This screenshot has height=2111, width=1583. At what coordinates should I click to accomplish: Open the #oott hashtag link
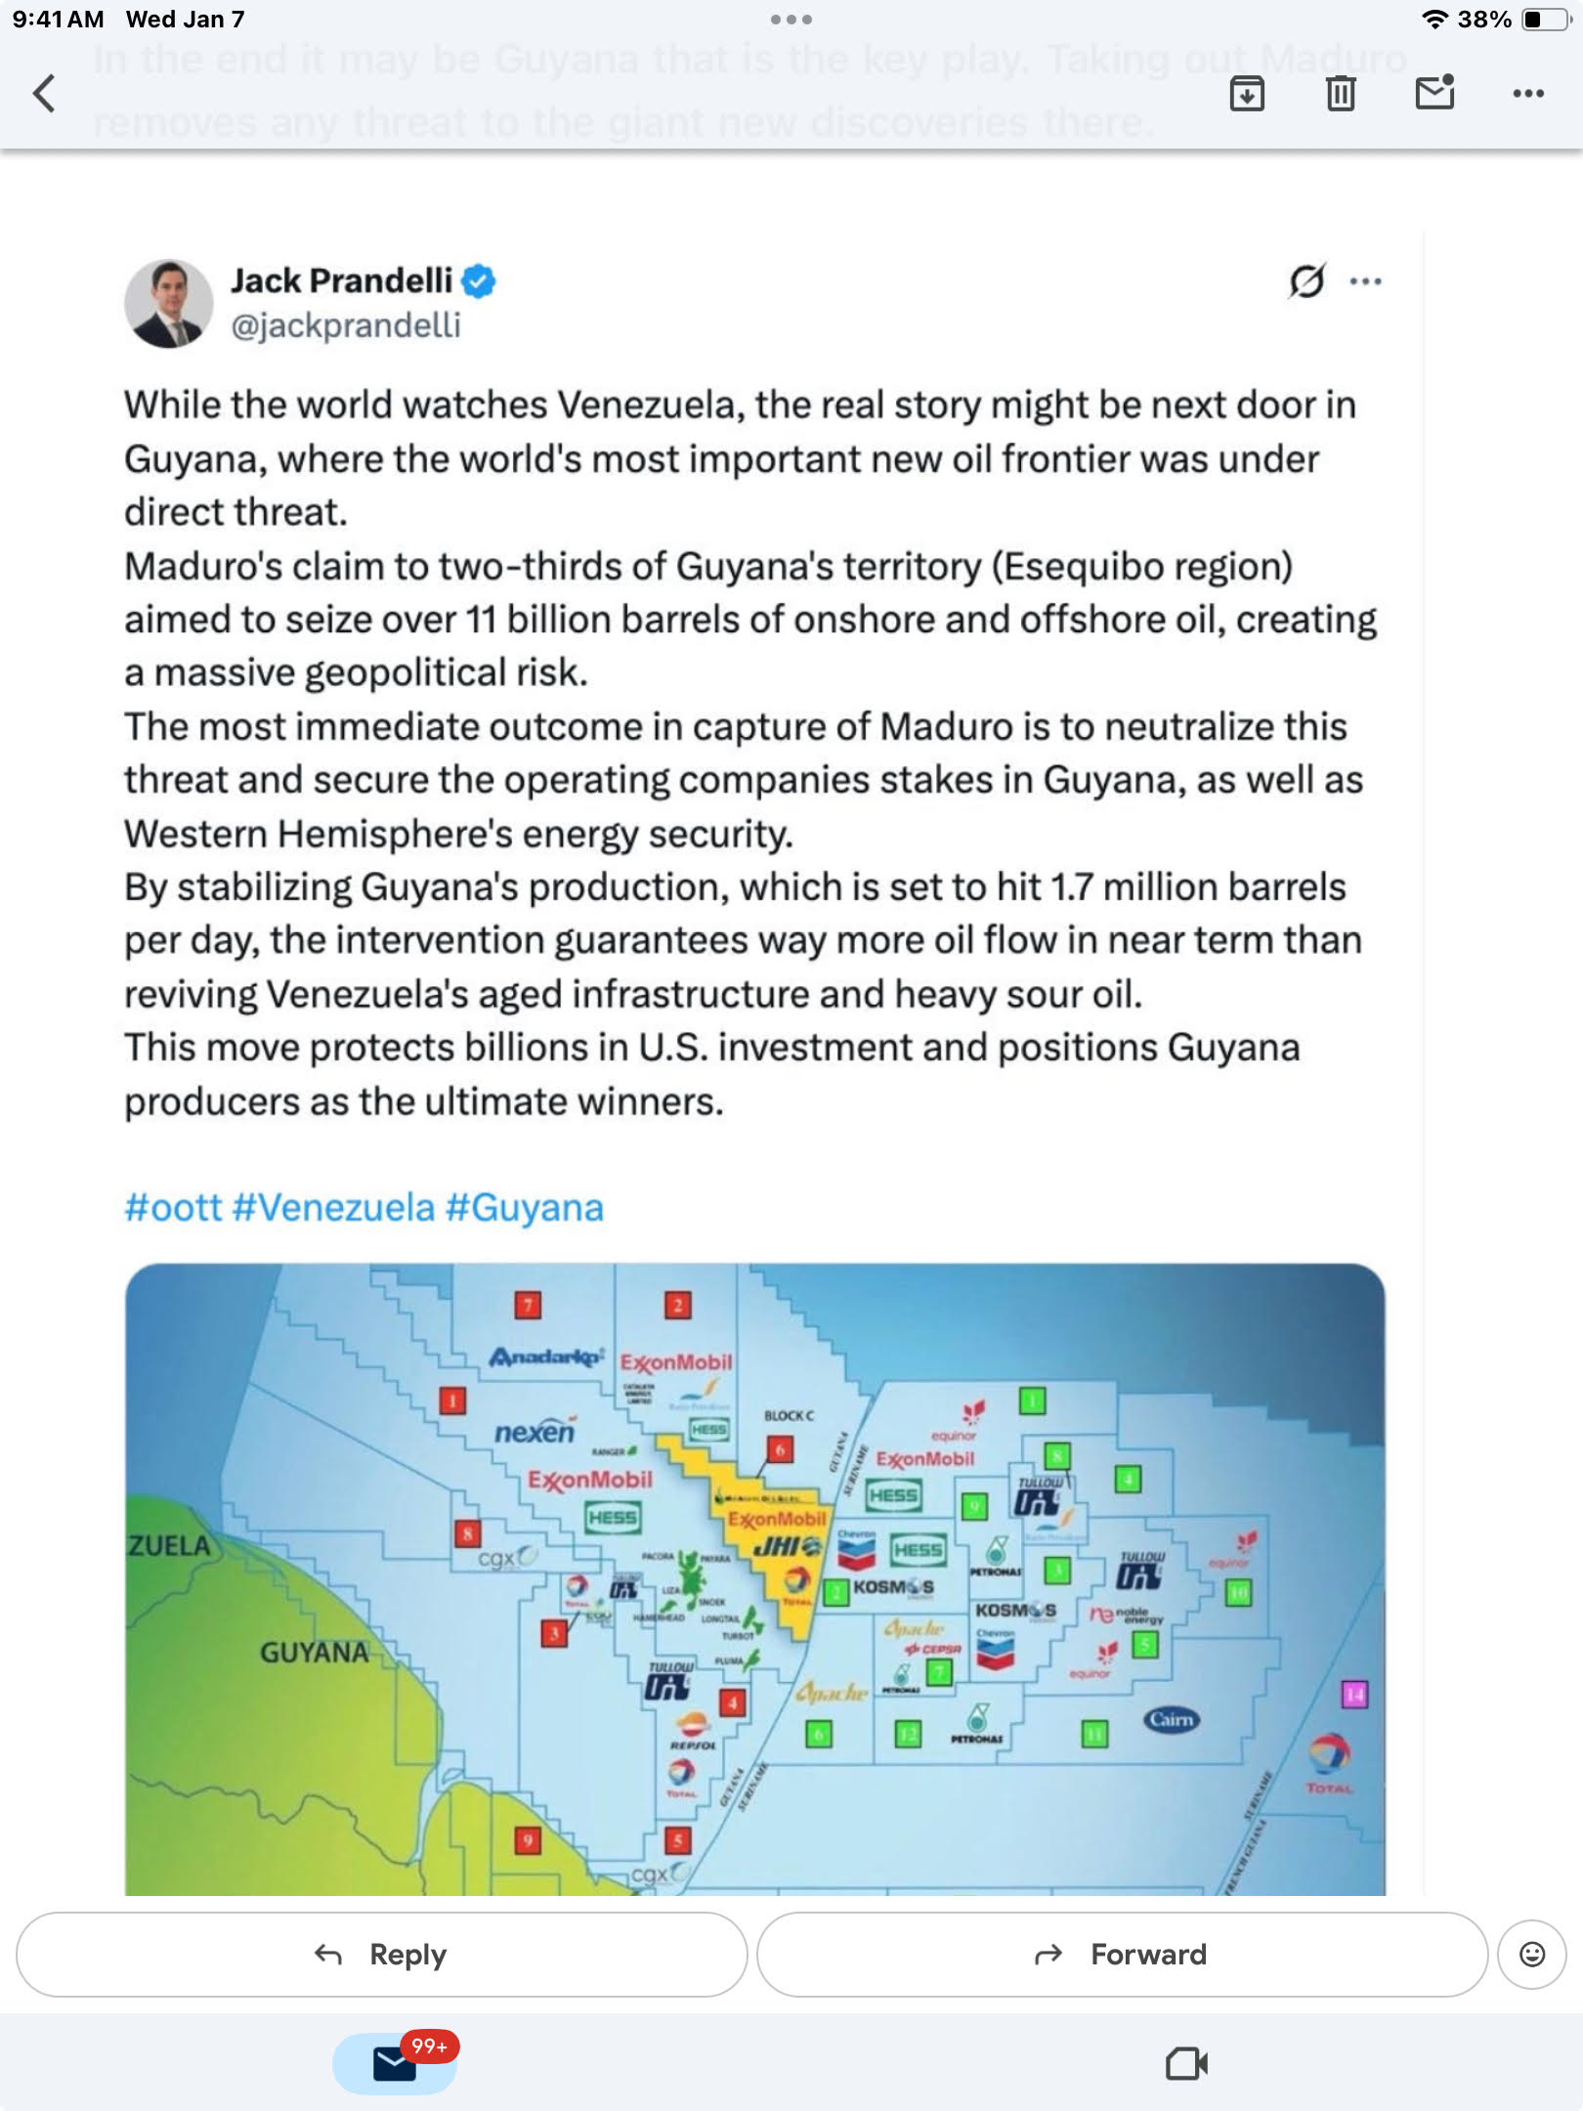(x=173, y=1208)
